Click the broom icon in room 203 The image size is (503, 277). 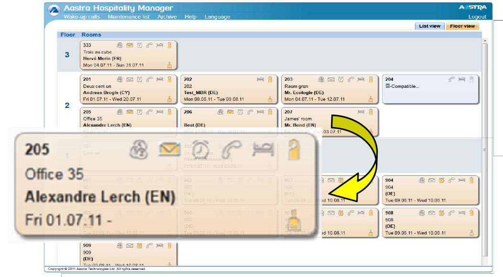tap(371, 99)
